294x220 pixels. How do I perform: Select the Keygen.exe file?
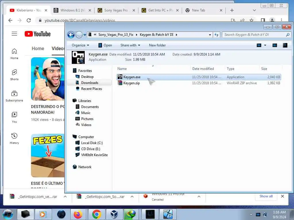point(199,77)
